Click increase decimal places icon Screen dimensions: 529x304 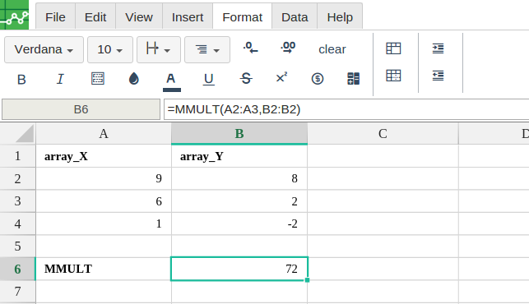(x=288, y=48)
